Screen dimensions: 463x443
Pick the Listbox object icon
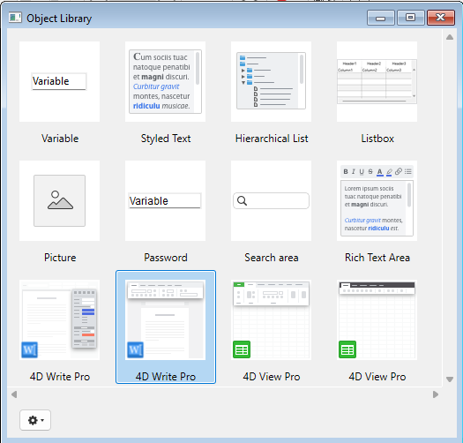click(x=377, y=81)
